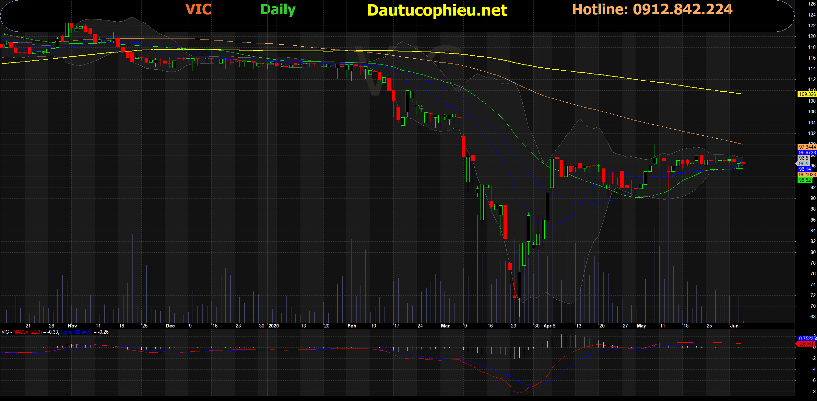The height and width of the screenshot is (401, 817).
Task: Click the yellow 109.326 price tag
Action: pos(807,94)
